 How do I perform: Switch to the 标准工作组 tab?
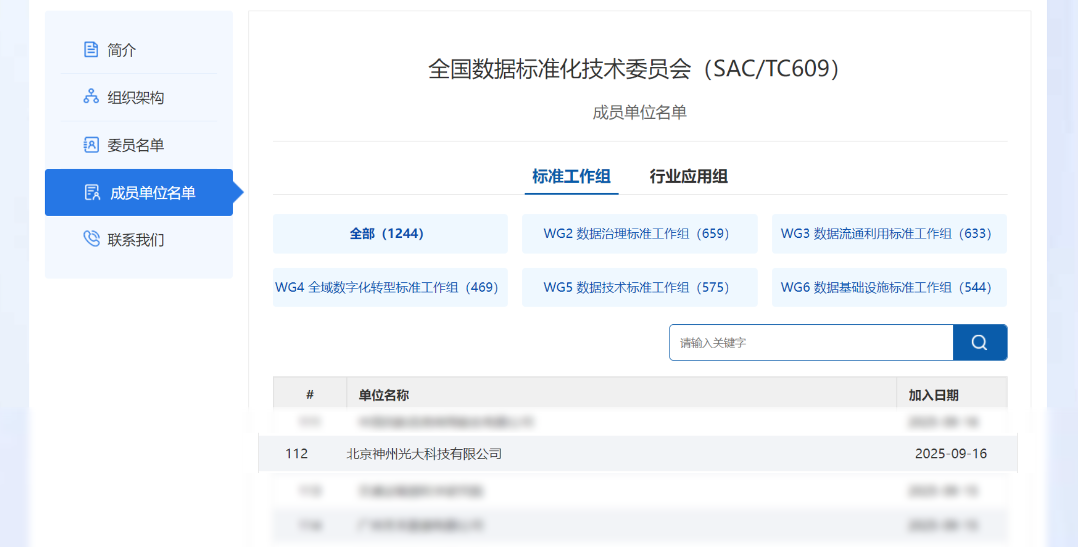571,177
